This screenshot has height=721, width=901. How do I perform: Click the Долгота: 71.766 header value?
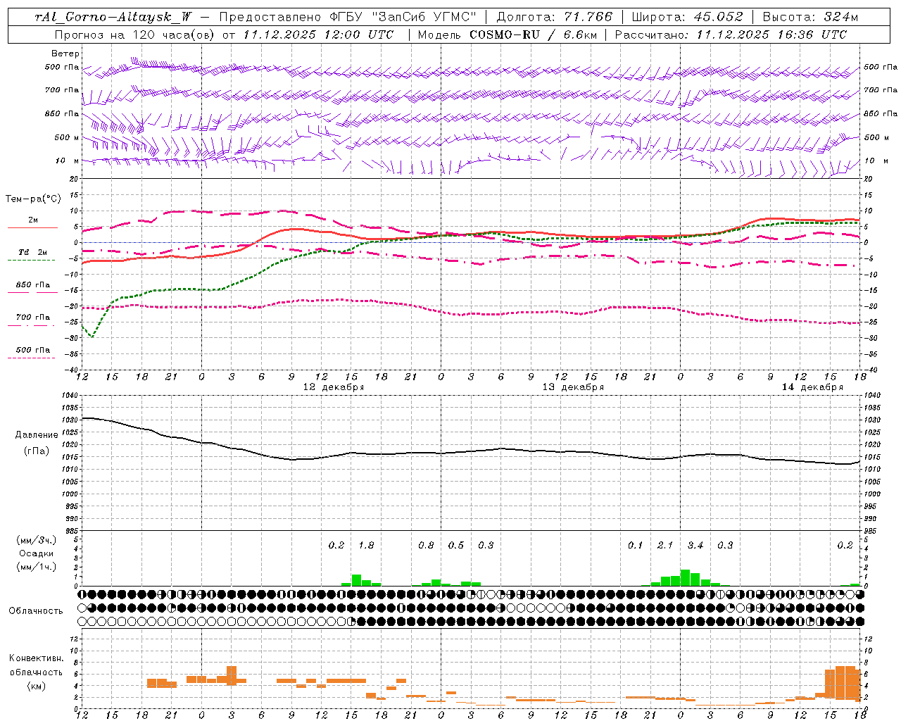[x=555, y=17]
